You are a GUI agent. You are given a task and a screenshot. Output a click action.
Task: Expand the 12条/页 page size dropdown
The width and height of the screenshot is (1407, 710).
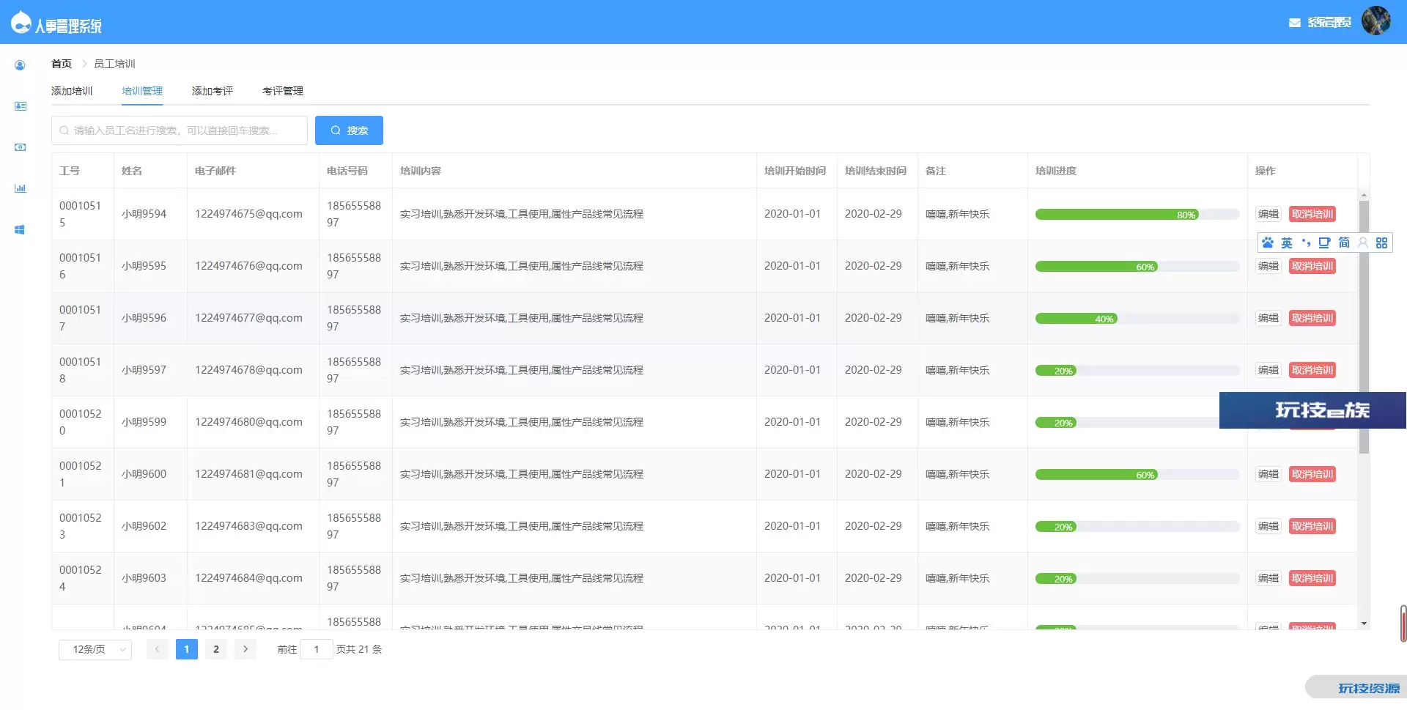(95, 649)
